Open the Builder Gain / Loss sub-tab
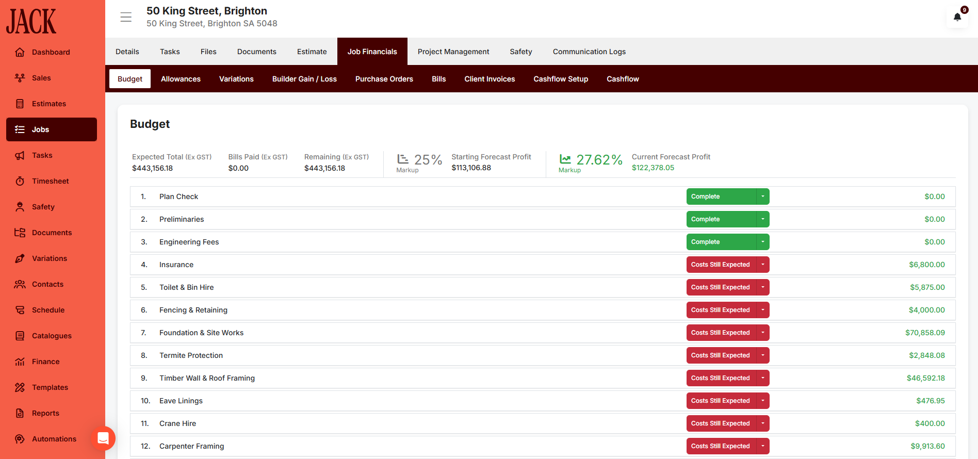The width and height of the screenshot is (978, 459). (x=304, y=79)
